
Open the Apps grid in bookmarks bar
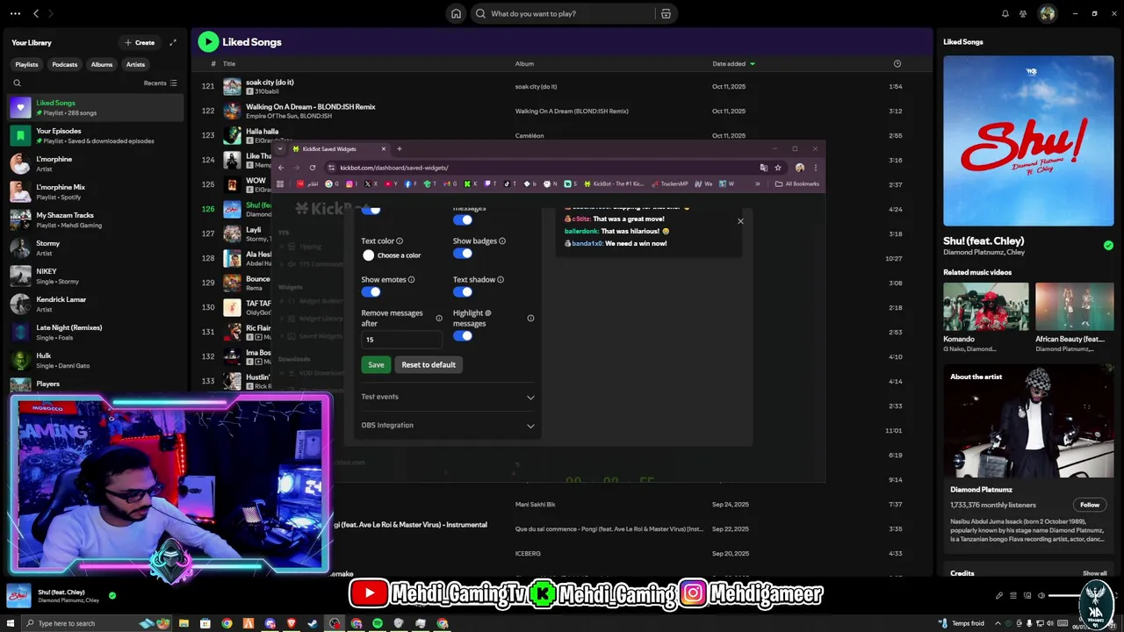pyautogui.click(x=280, y=183)
